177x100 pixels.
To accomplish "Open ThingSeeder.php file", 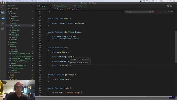I will [x=17, y=68].
